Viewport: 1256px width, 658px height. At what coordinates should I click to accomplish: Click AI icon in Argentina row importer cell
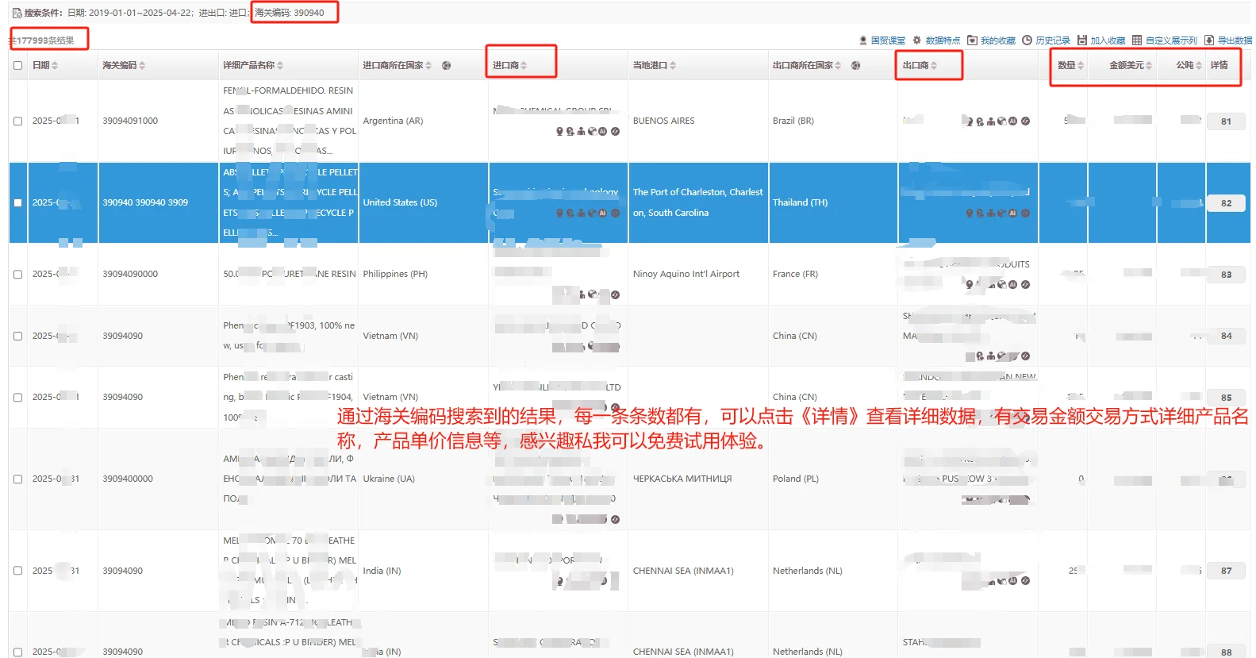[602, 131]
